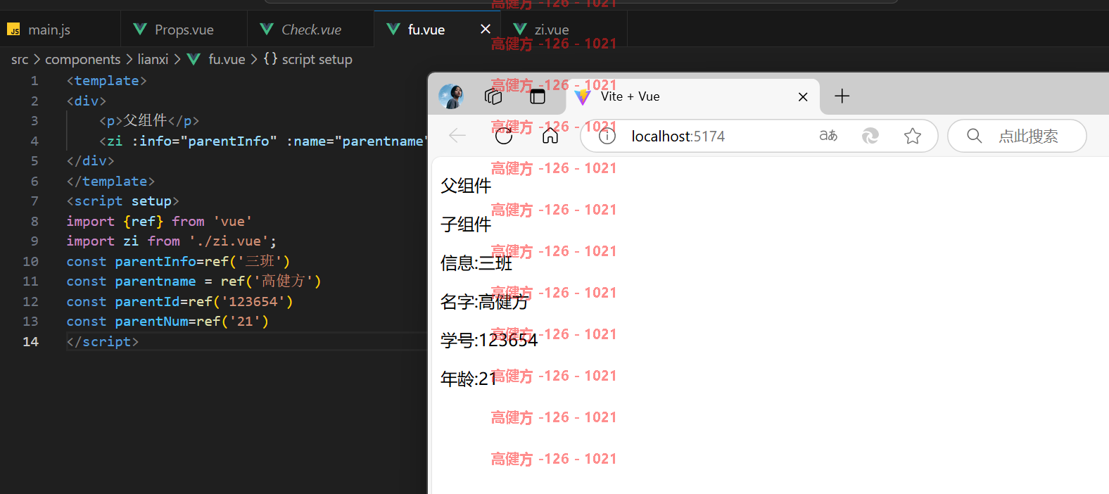Click the Vue icon on Check.vue tab

tap(267, 29)
